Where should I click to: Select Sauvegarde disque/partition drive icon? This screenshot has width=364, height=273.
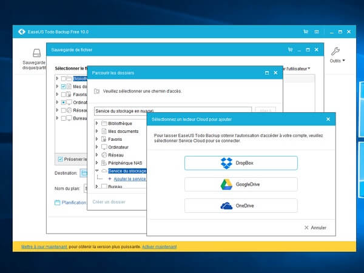tap(36, 53)
